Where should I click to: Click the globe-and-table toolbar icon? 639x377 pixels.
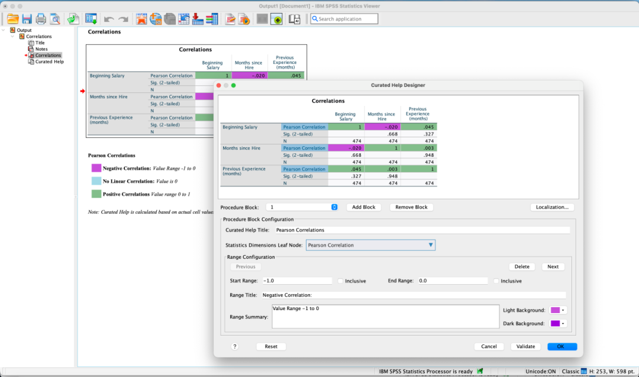(156, 19)
